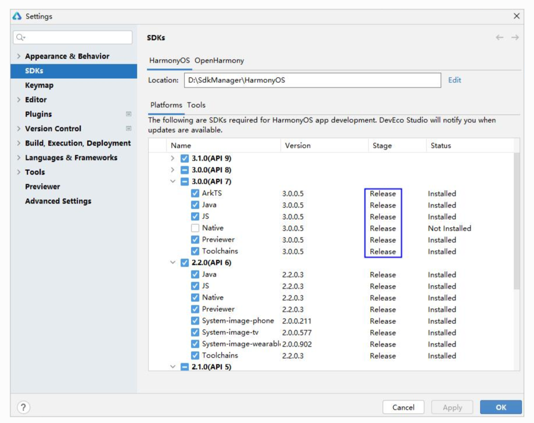Image resolution: width=534 pixels, height=423 pixels.
Task: Click version '2.0.0.577' cell
Action: 297,333
